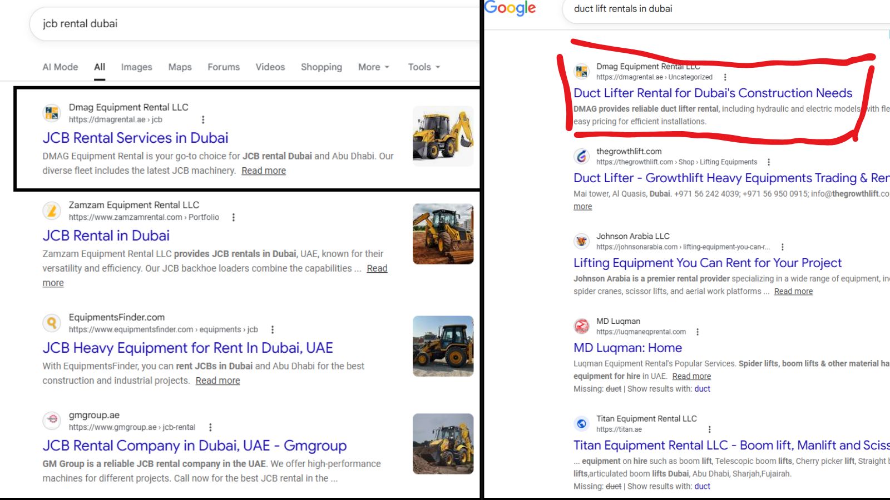Click Read more in the MD Luqman snippet
Viewport: 890px width, 500px height.
(x=691, y=376)
